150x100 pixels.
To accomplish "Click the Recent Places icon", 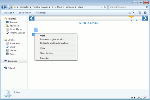I will pos(7,29).
